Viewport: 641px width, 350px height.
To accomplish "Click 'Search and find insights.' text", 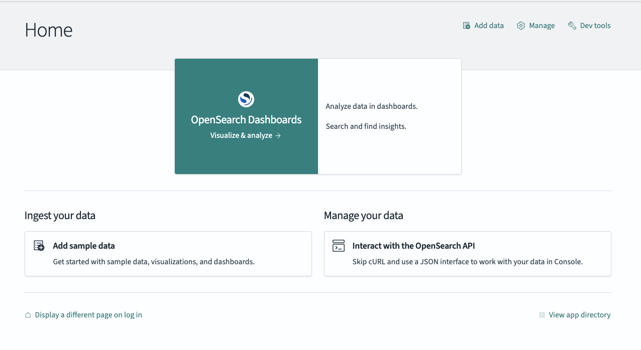I will coord(366,126).
